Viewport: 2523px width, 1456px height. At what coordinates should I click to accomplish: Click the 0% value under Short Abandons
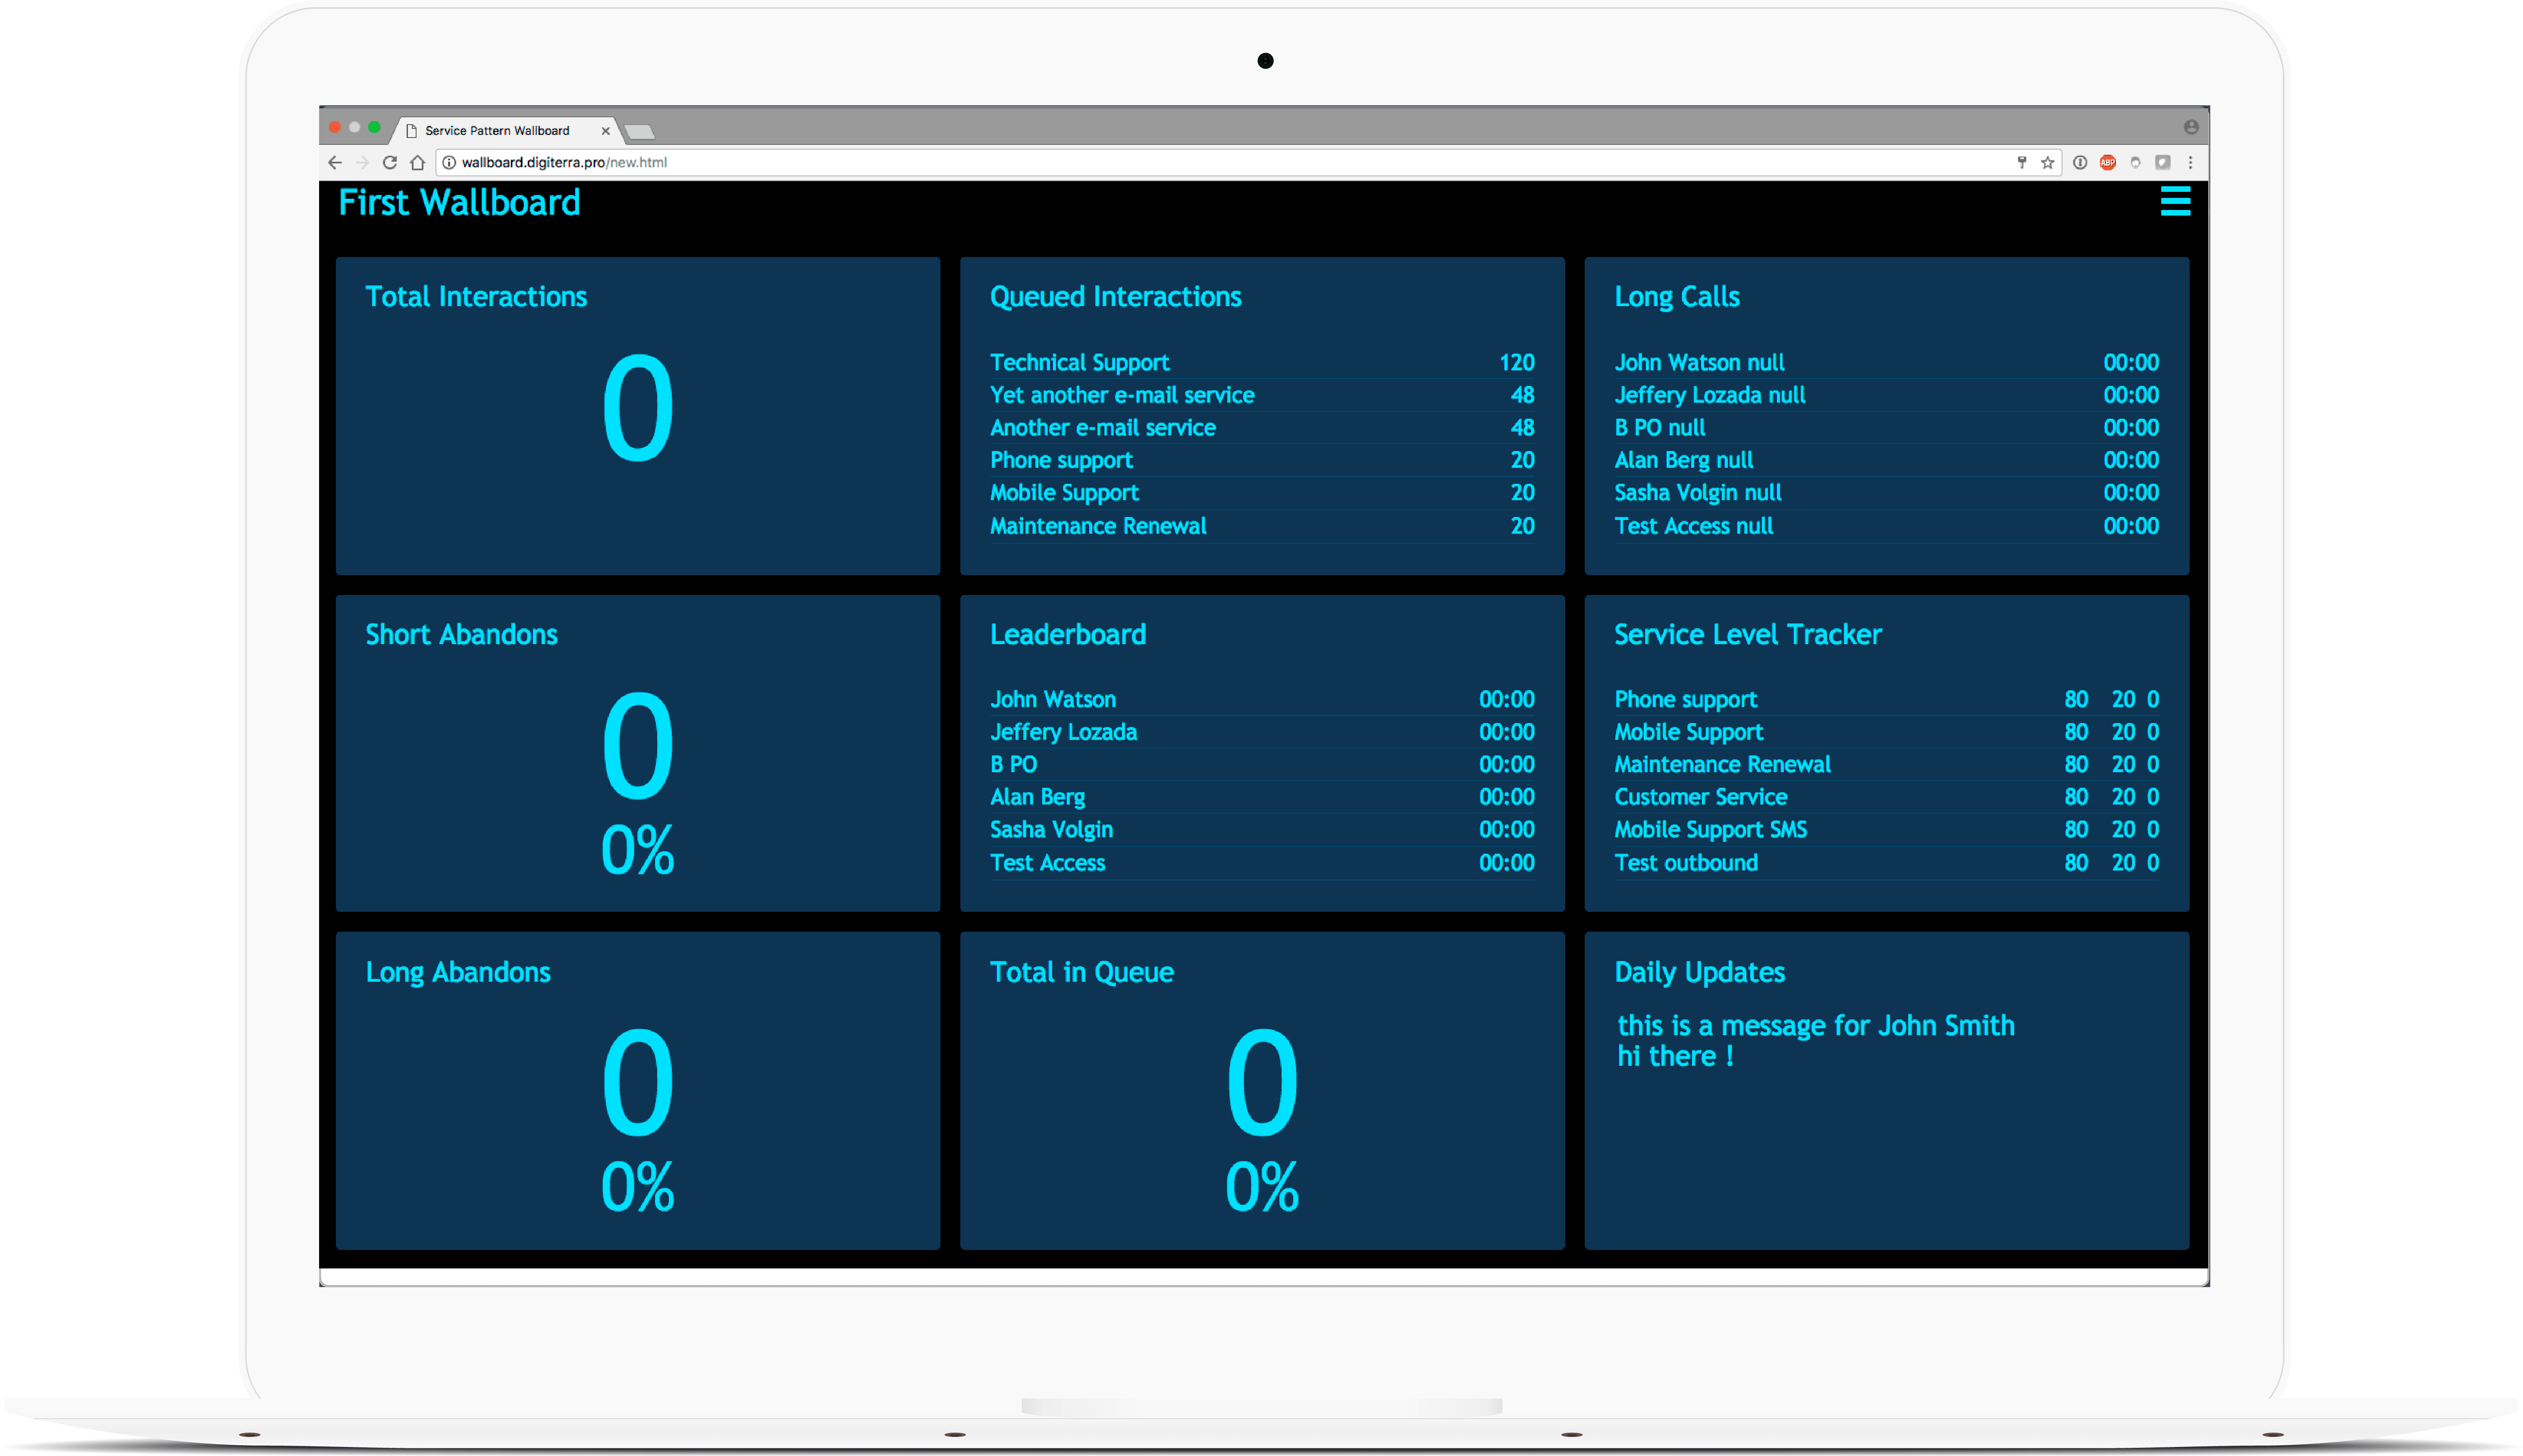638,850
